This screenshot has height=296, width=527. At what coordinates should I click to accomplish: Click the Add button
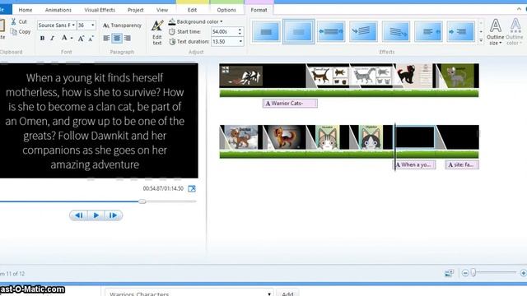click(x=287, y=293)
